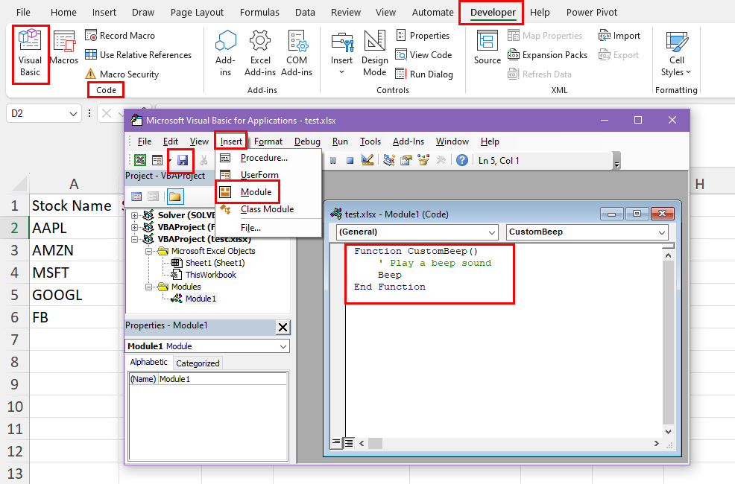
Task: Toggle Design Mode in the ribbon
Action: point(374,53)
